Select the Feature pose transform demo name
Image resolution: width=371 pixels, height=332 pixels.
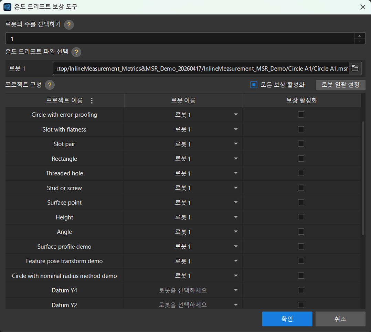point(64,261)
